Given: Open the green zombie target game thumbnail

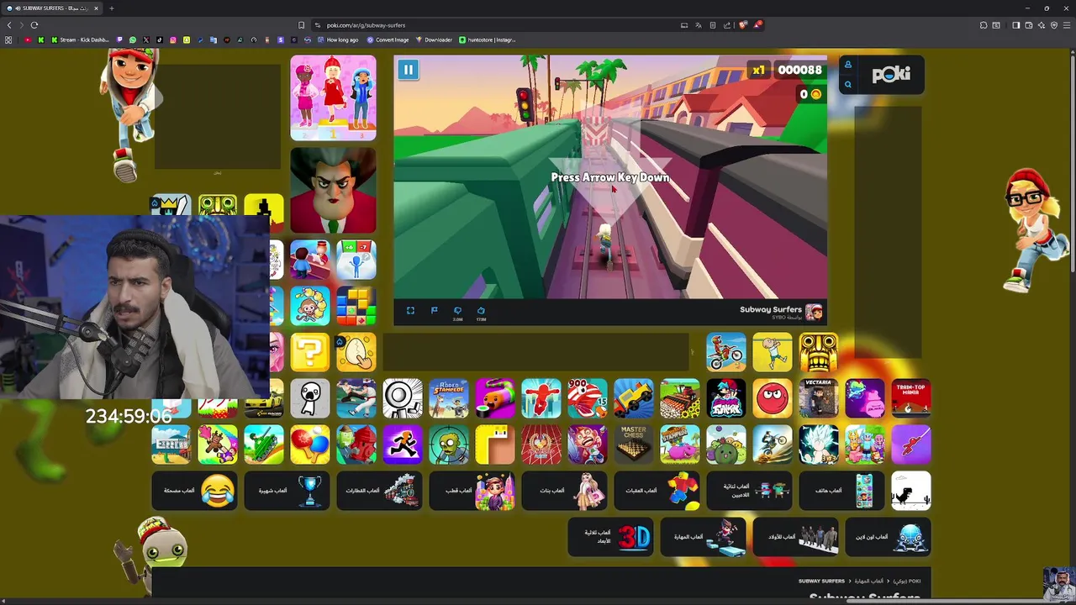Looking at the screenshot, I should click(x=448, y=445).
